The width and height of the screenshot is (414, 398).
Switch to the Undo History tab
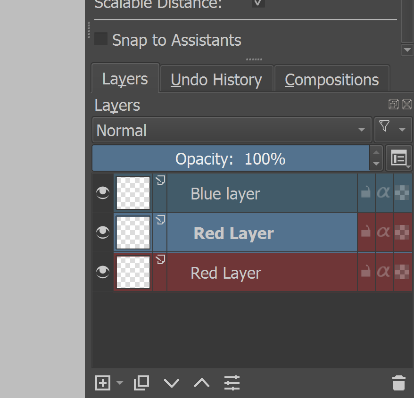pyautogui.click(x=216, y=79)
